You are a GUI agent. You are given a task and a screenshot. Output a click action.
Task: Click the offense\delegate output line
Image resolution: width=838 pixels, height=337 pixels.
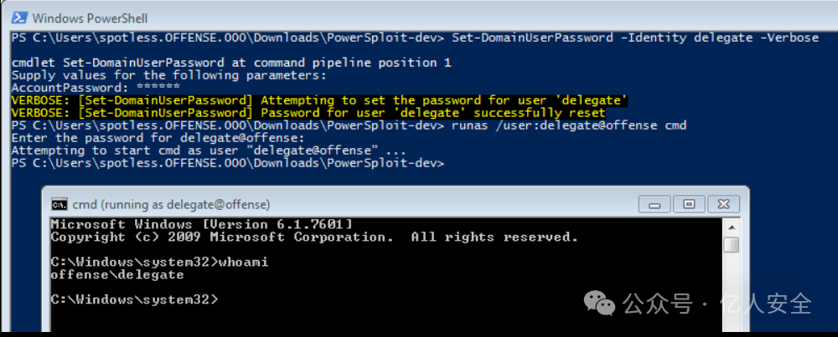(x=117, y=275)
